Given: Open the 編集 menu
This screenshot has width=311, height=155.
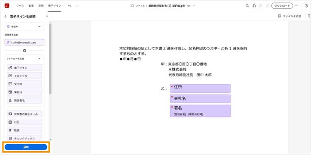Looking at the screenshot, I should [31, 6].
